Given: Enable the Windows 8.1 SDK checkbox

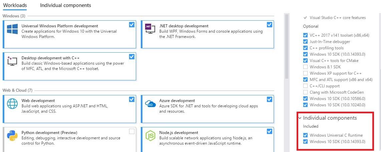Looking at the screenshot, I should (x=305, y=67).
